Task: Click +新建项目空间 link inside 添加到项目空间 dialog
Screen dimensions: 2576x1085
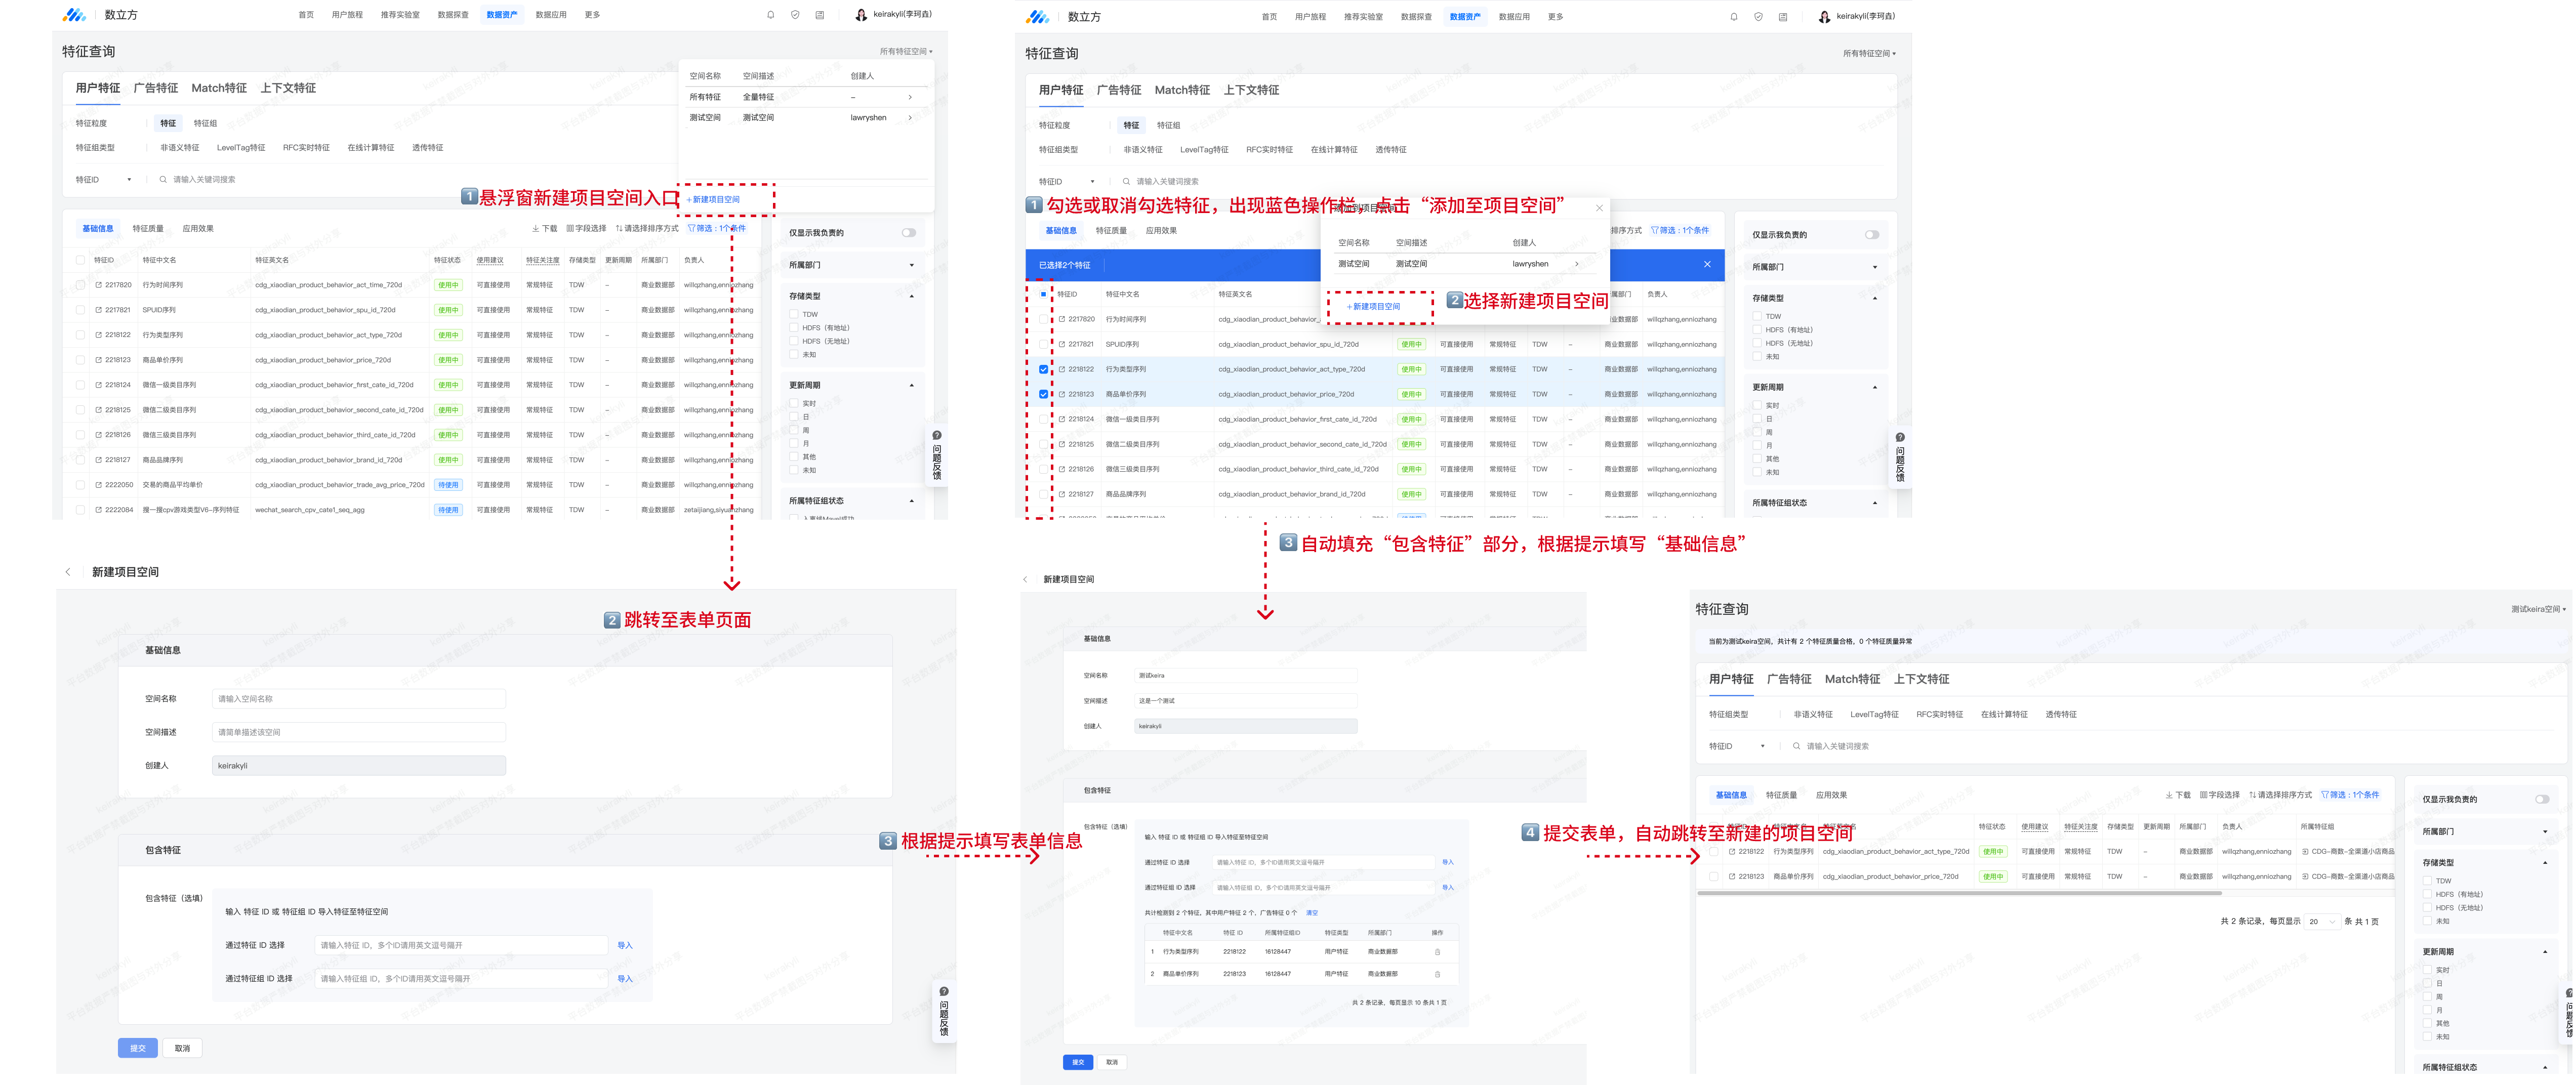Action: (1375, 307)
